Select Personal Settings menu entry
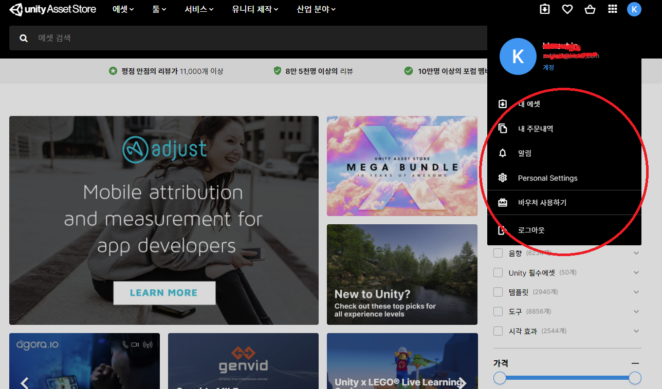The width and height of the screenshot is (662, 389). 564,178
